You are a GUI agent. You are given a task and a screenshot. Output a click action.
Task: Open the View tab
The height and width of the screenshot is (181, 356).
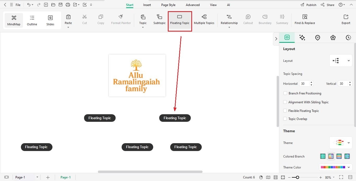213,5
